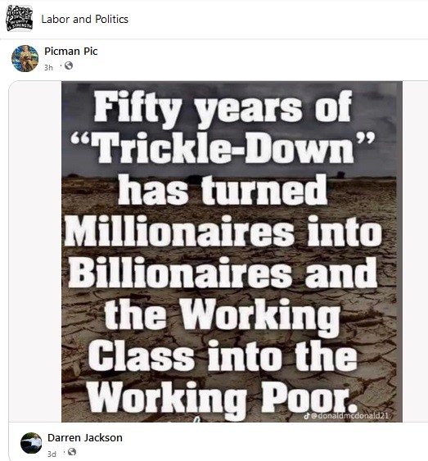Click the "Trickle-Down" quoted phrase in the meme

[x=223, y=147]
